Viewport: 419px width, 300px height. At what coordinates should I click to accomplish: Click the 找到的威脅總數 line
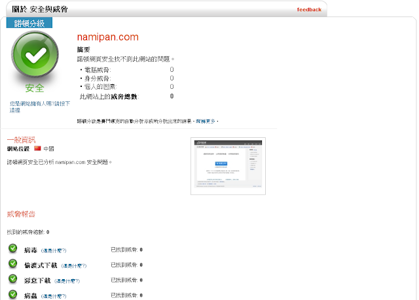pyautogui.click(x=28, y=232)
